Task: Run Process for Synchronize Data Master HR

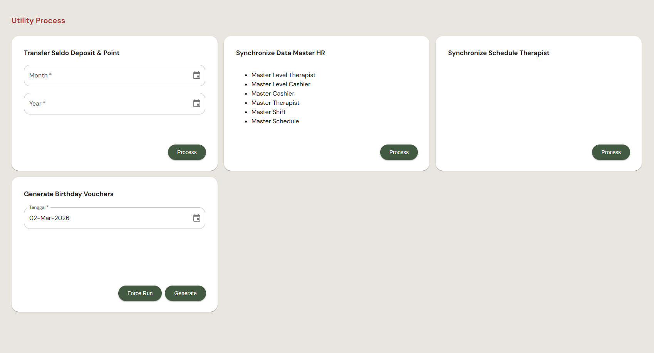Action: [x=399, y=152]
